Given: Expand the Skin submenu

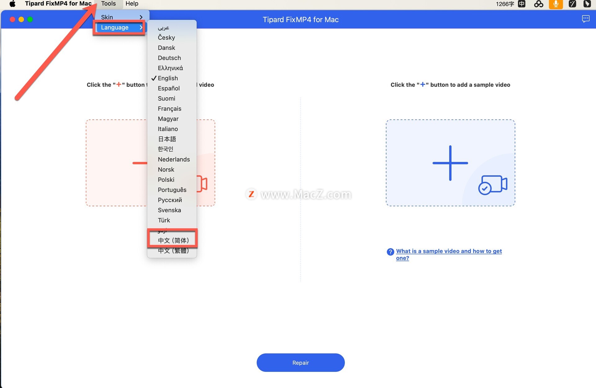Looking at the screenshot, I should coord(121,17).
